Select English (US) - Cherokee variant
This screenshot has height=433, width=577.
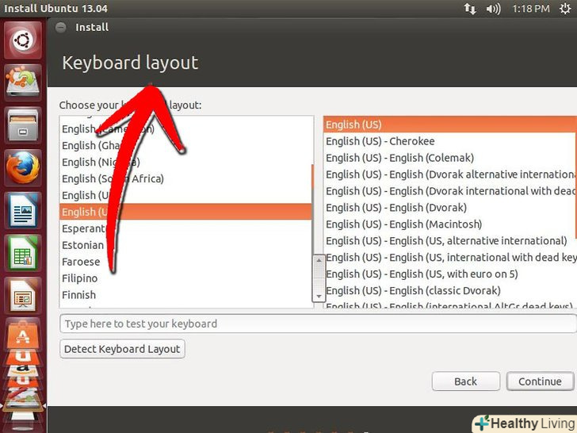[x=450, y=141]
